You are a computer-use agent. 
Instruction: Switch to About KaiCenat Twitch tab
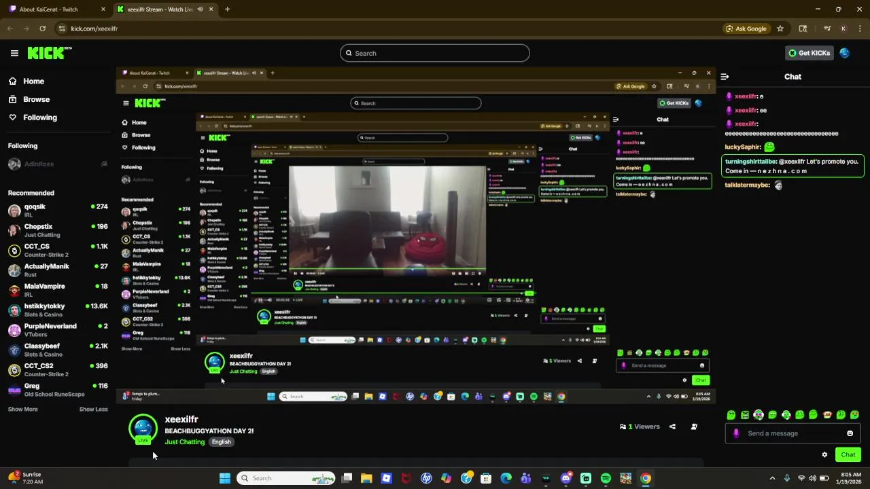54,10
